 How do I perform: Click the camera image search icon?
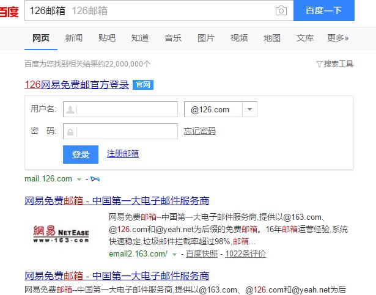click(x=281, y=11)
